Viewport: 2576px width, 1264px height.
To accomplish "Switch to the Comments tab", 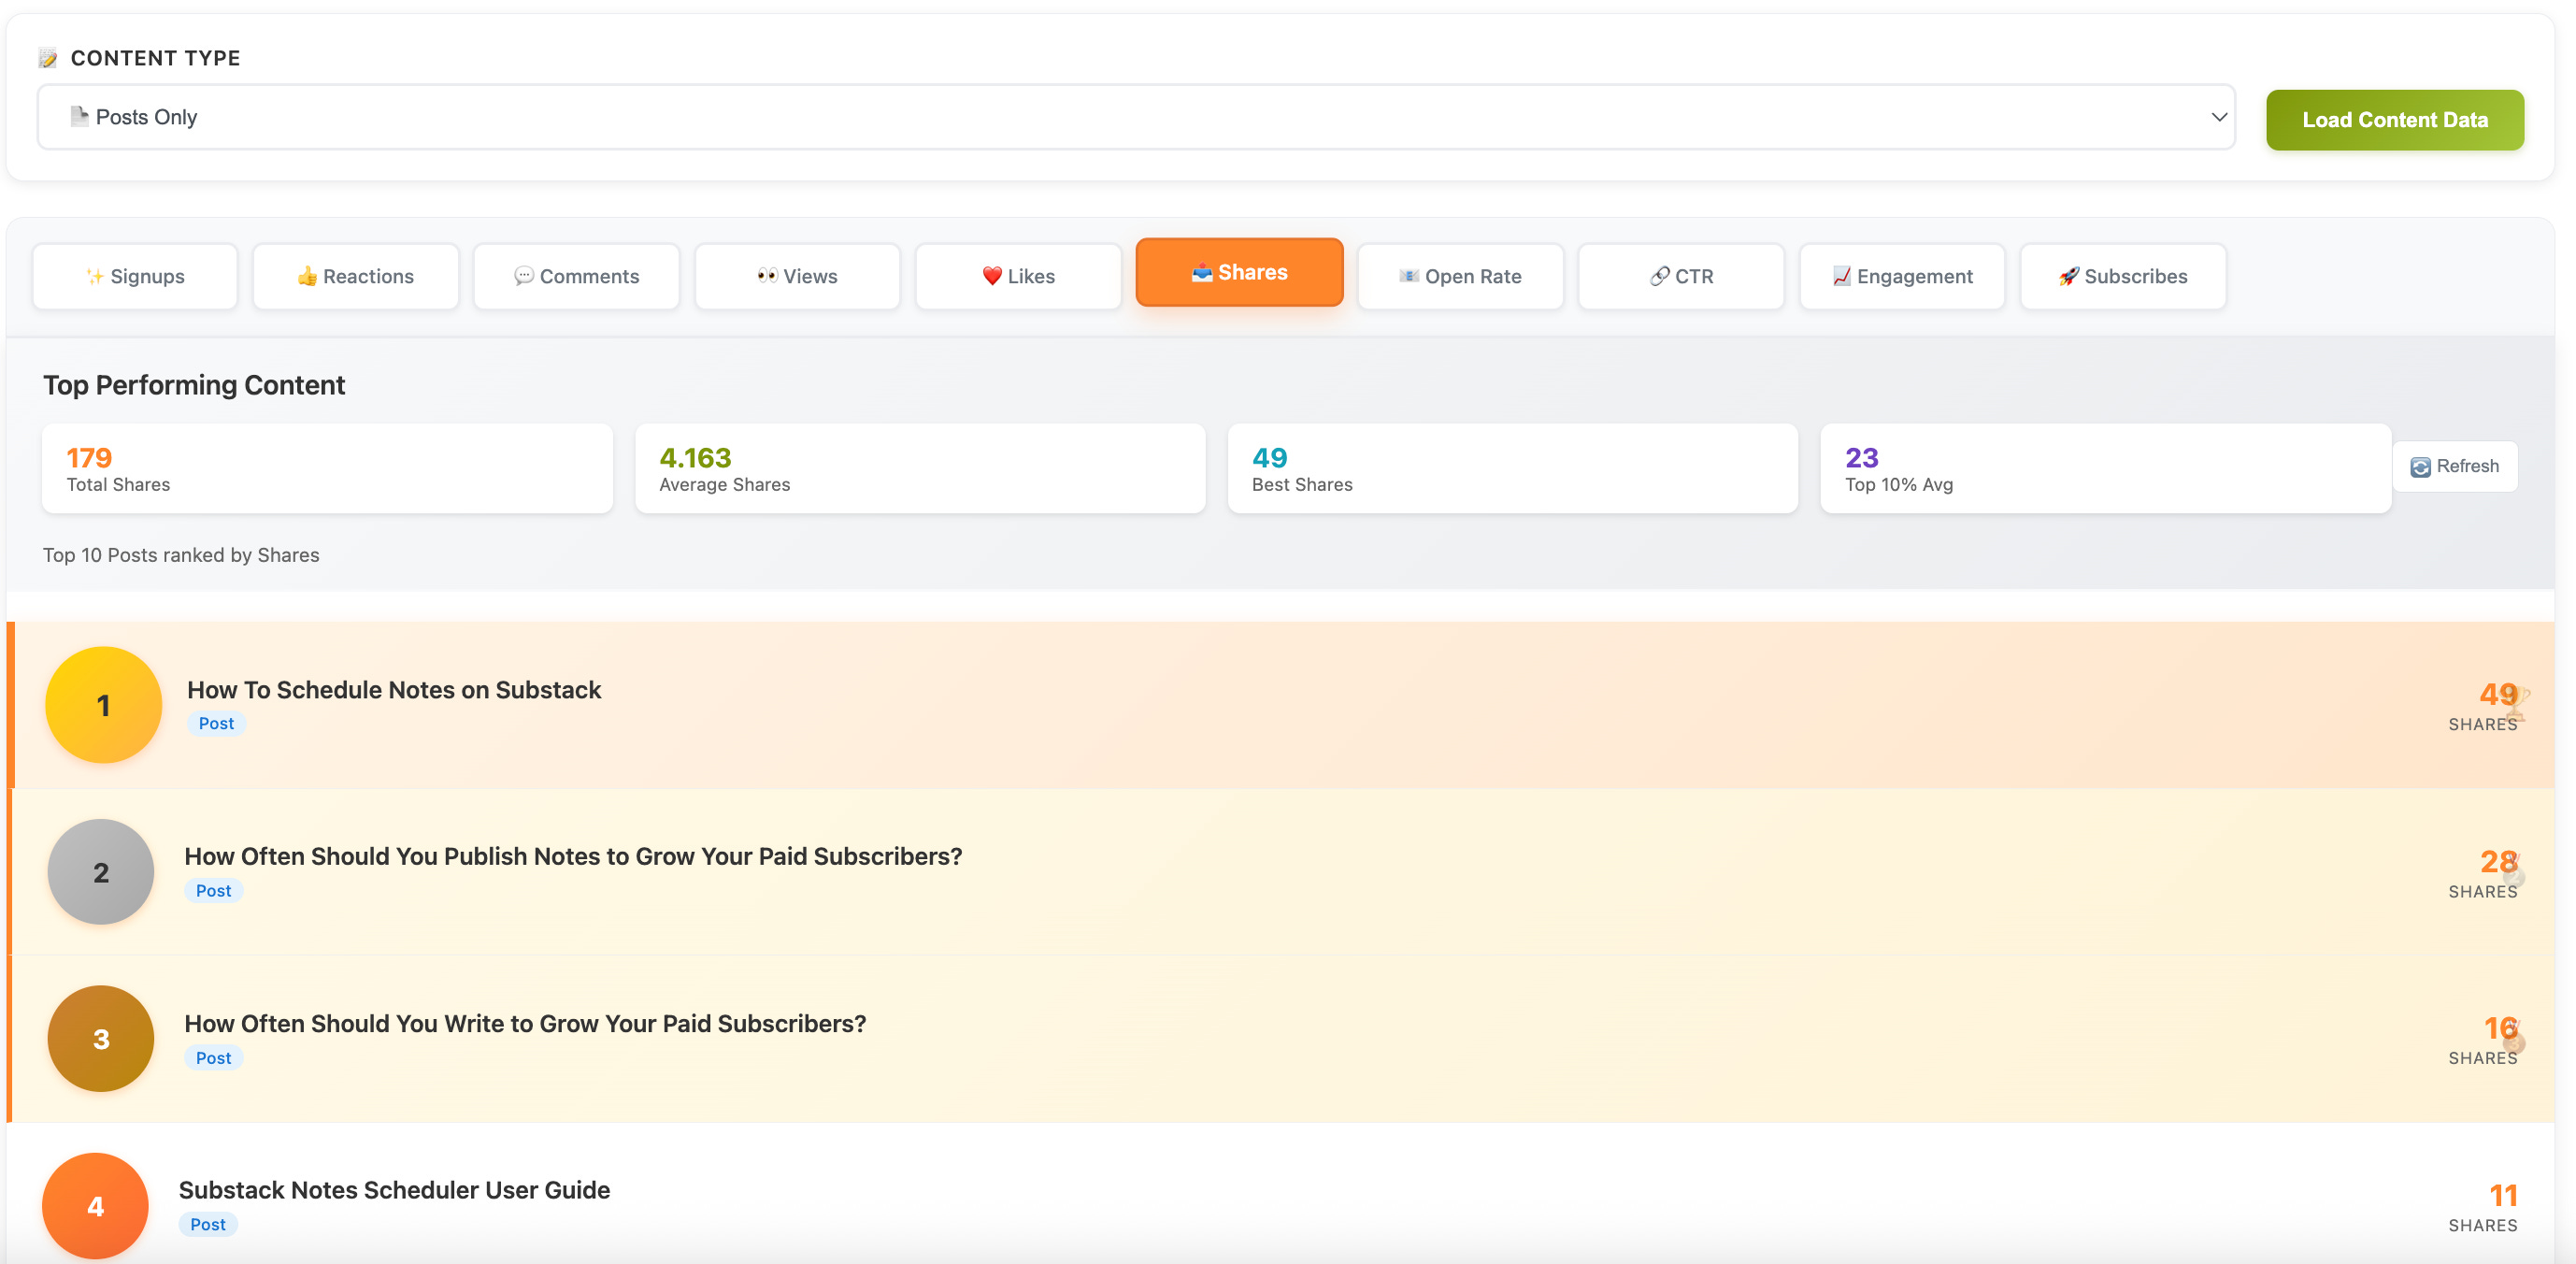I will (577, 276).
